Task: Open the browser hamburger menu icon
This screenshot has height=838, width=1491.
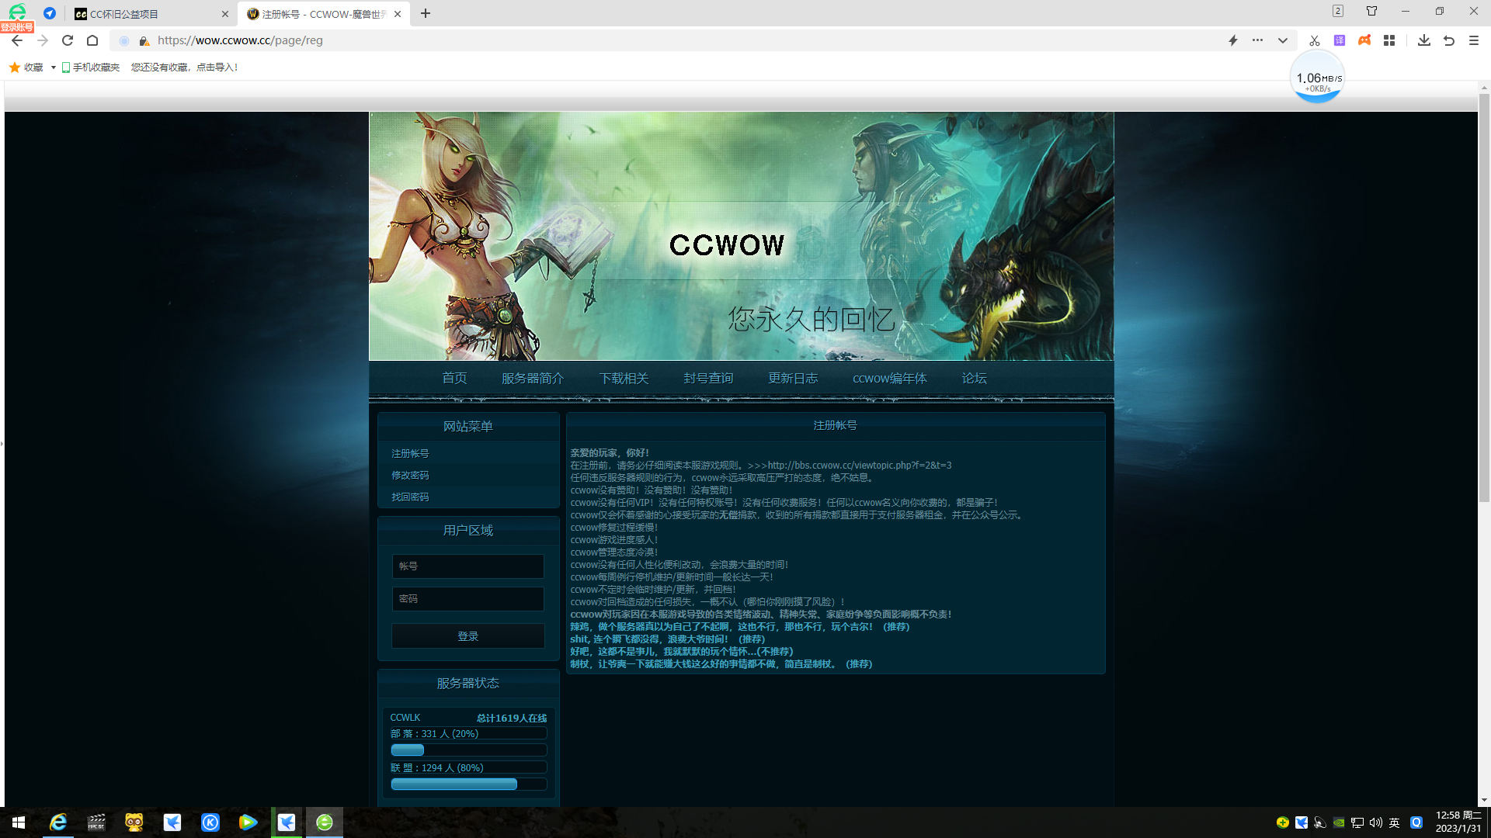Action: point(1473,40)
